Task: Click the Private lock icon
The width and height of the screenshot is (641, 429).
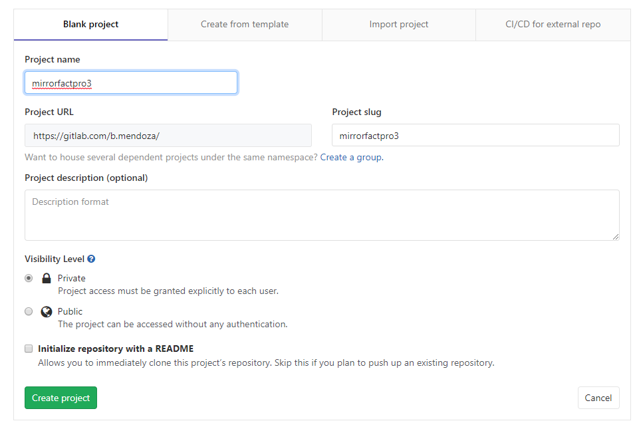Action: pos(47,278)
